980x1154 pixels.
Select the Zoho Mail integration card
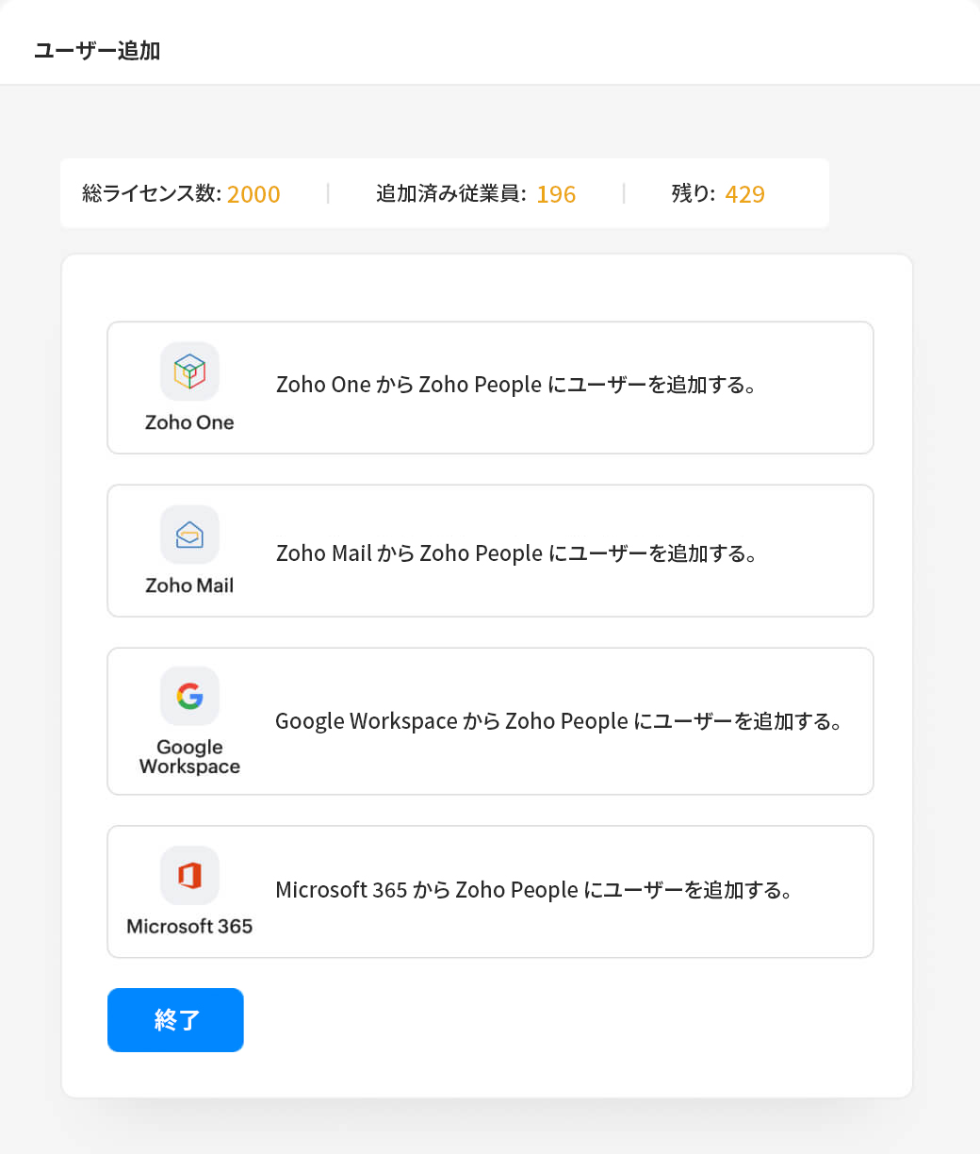(490, 551)
